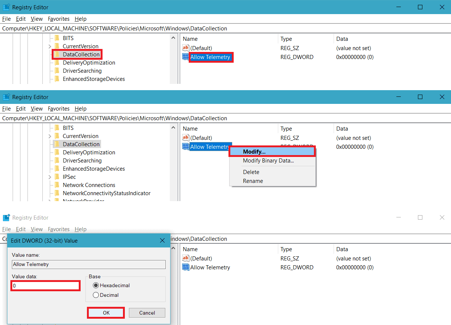
Task: Click inside the Value data field
Action: (x=45, y=285)
